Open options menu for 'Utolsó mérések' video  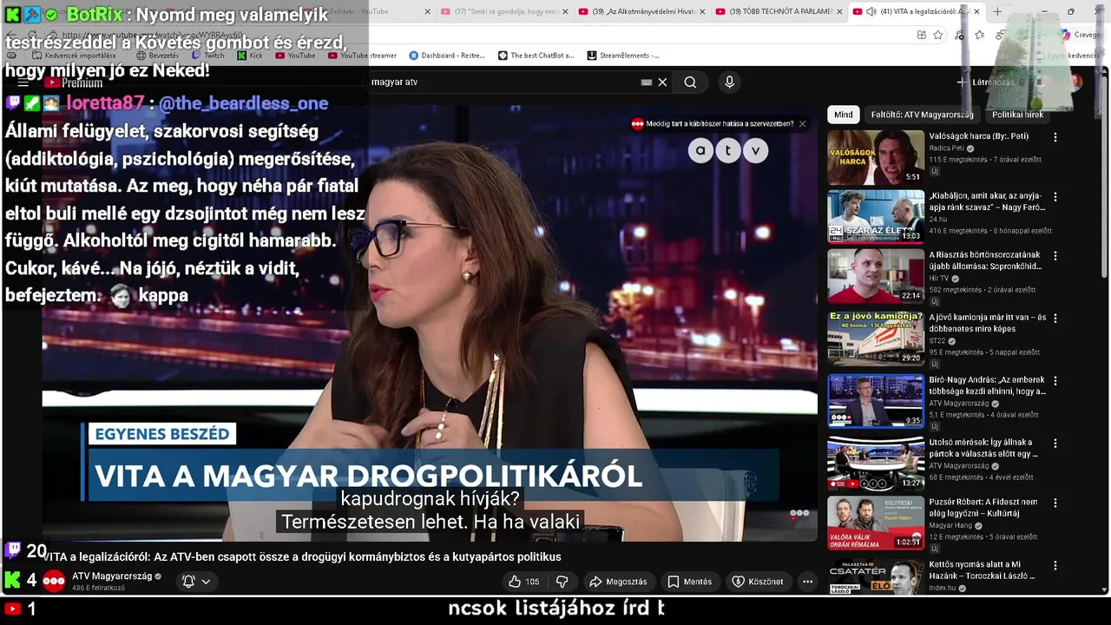coord(1055,444)
